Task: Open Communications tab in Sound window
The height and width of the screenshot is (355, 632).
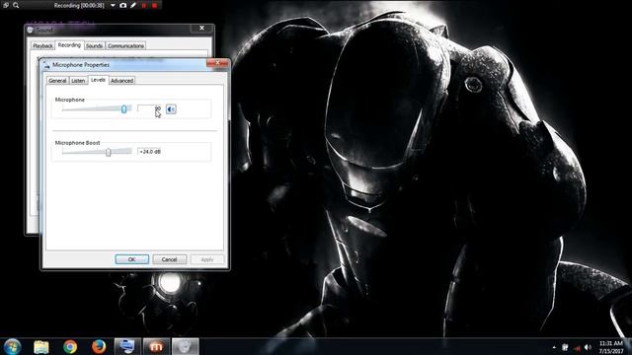Action: point(125,46)
